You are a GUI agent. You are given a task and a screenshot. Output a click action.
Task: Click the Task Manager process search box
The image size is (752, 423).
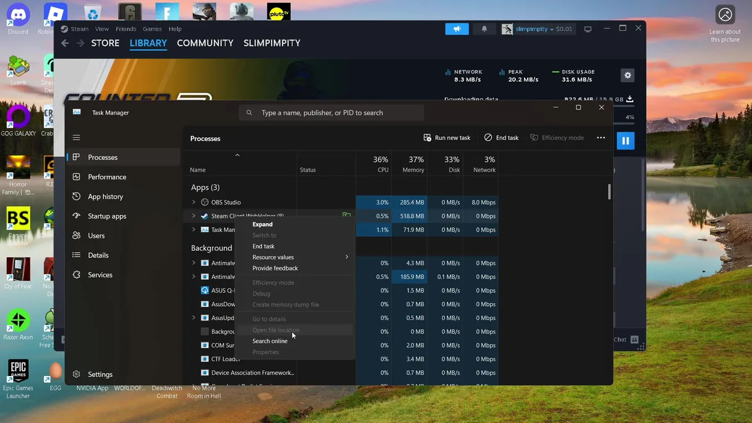pyautogui.click(x=331, y=113)
